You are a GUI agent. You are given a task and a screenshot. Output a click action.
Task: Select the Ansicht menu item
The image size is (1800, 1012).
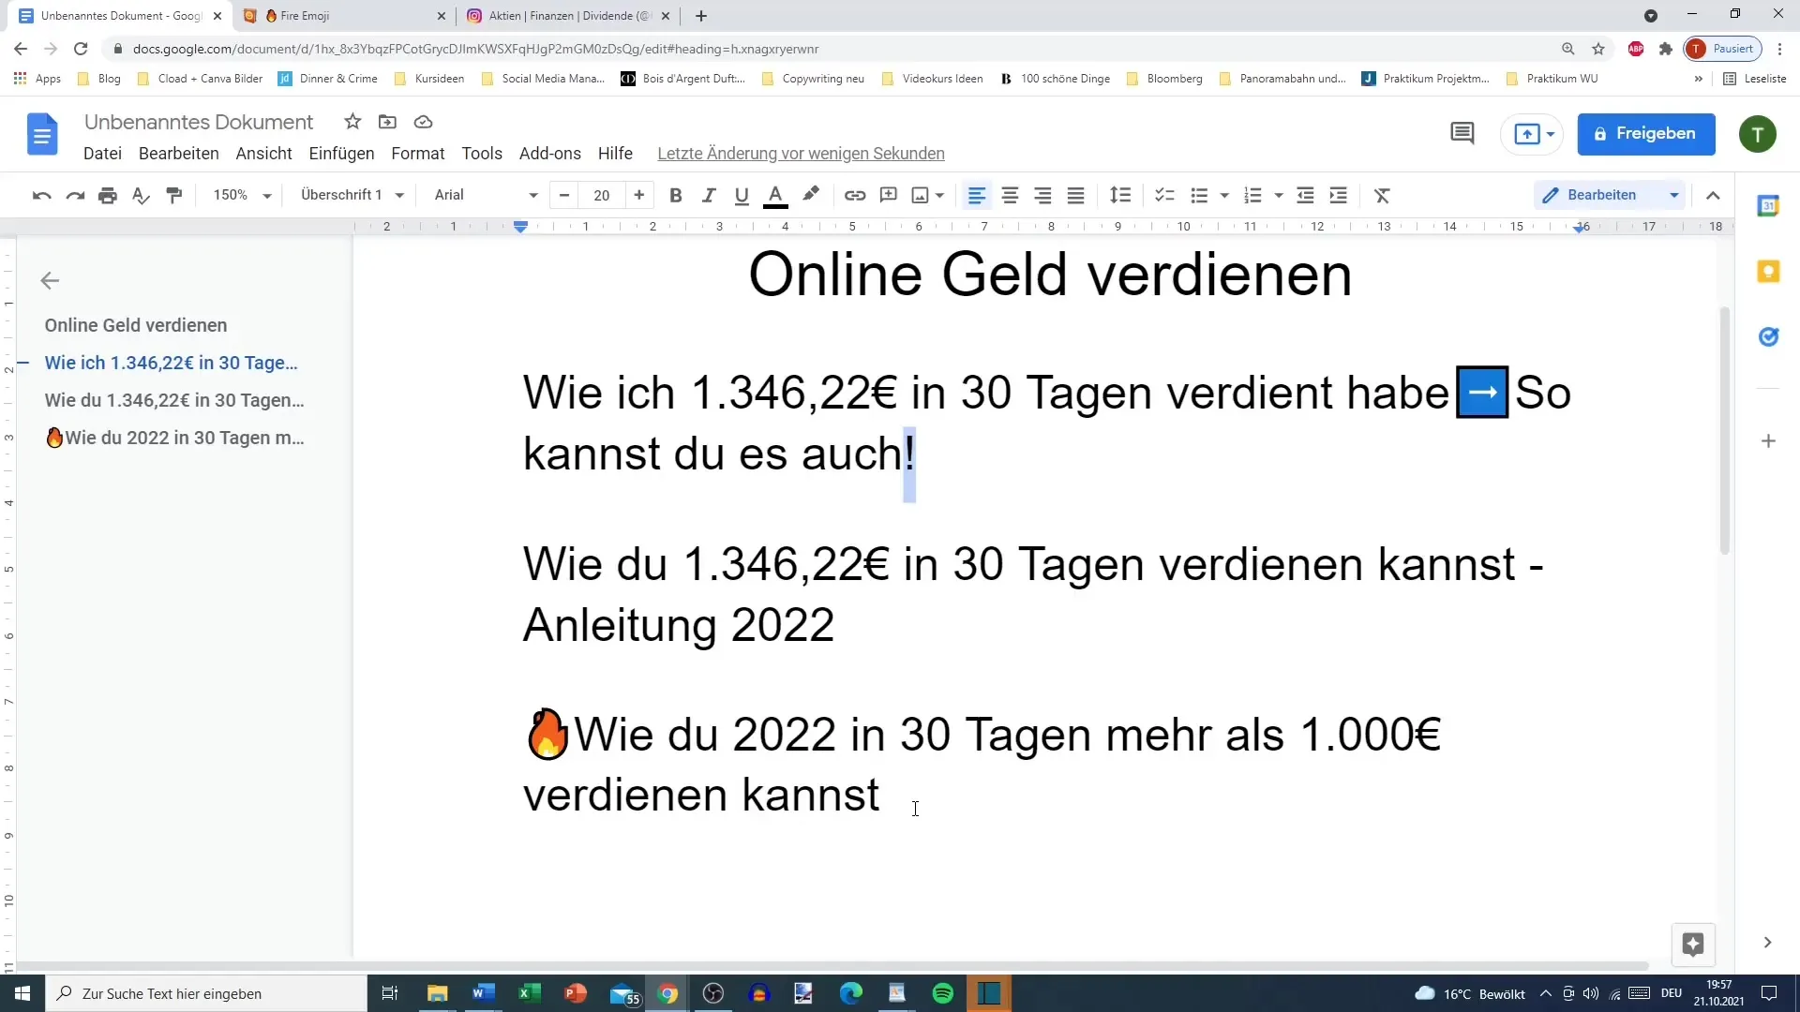263,154
